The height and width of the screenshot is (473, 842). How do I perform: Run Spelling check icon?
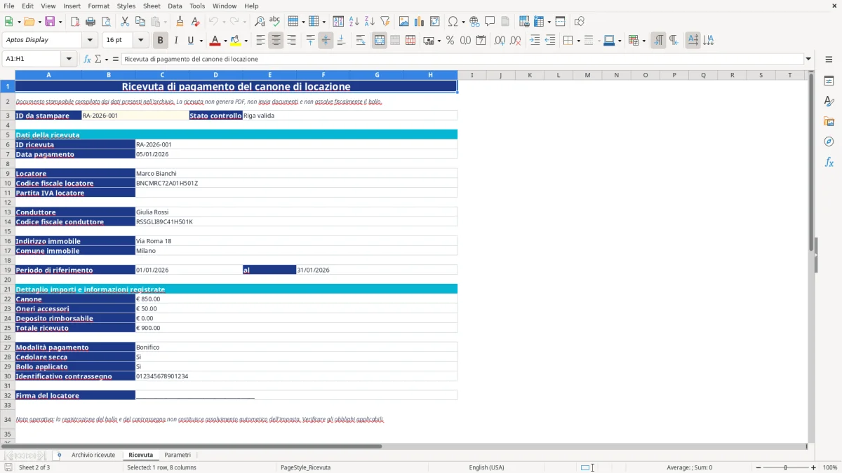click(x=275, y=22)
